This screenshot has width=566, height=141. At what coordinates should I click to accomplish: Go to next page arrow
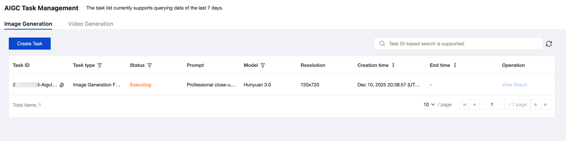tap(536, 105)
